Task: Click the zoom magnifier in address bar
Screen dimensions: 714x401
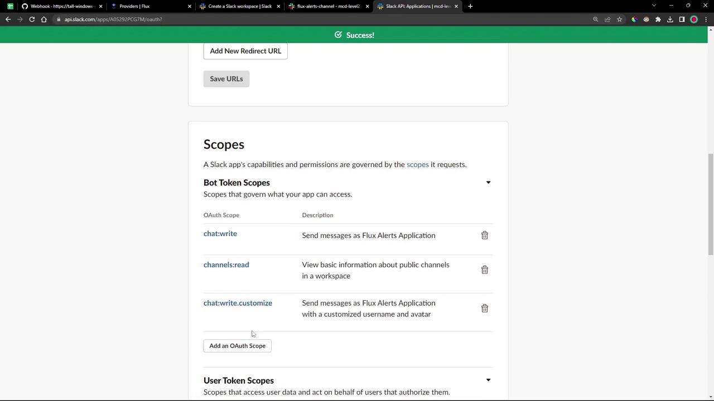Action: coord(595,19)
